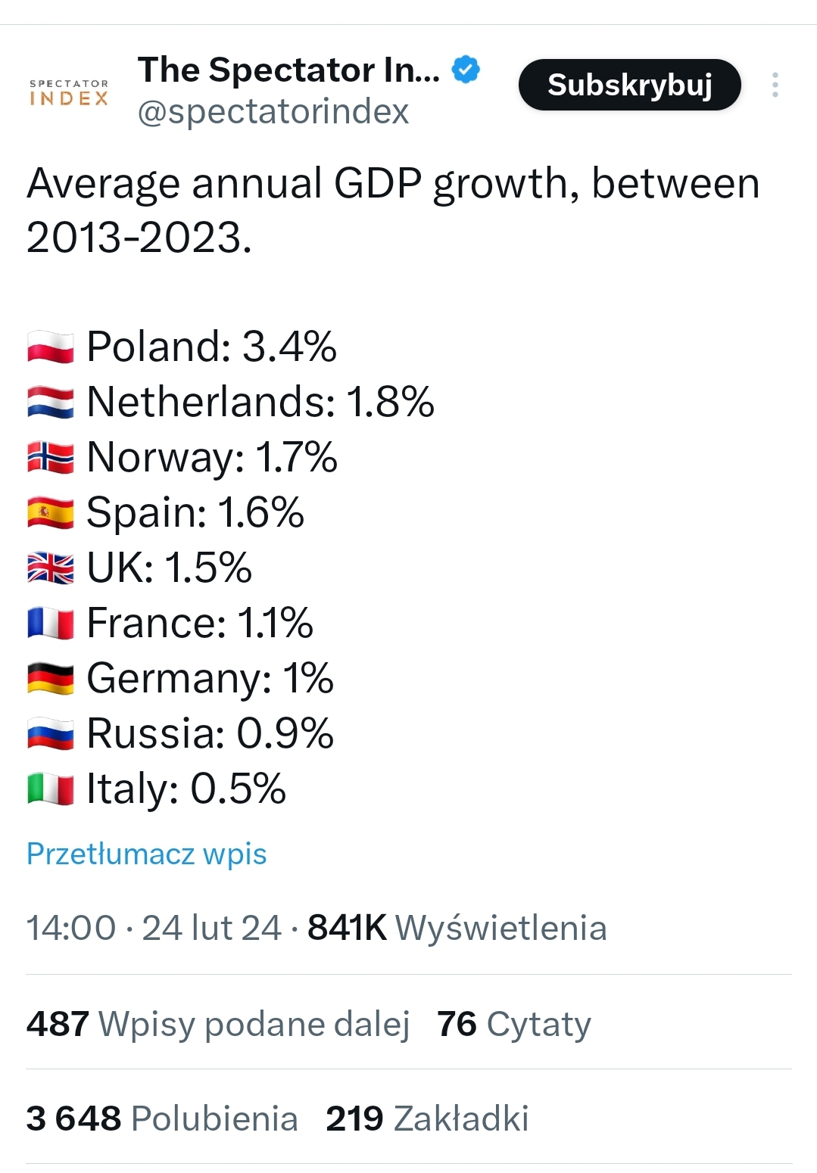Open the @spectatorindex handle link
817x1173 pixels.
[x=273, y=112]
